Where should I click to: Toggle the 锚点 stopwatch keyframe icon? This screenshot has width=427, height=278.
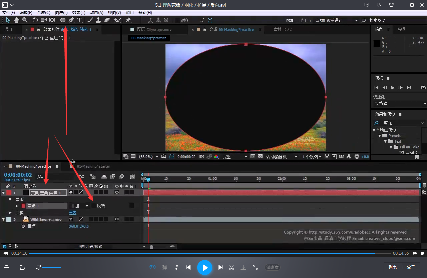coord(23,226)
